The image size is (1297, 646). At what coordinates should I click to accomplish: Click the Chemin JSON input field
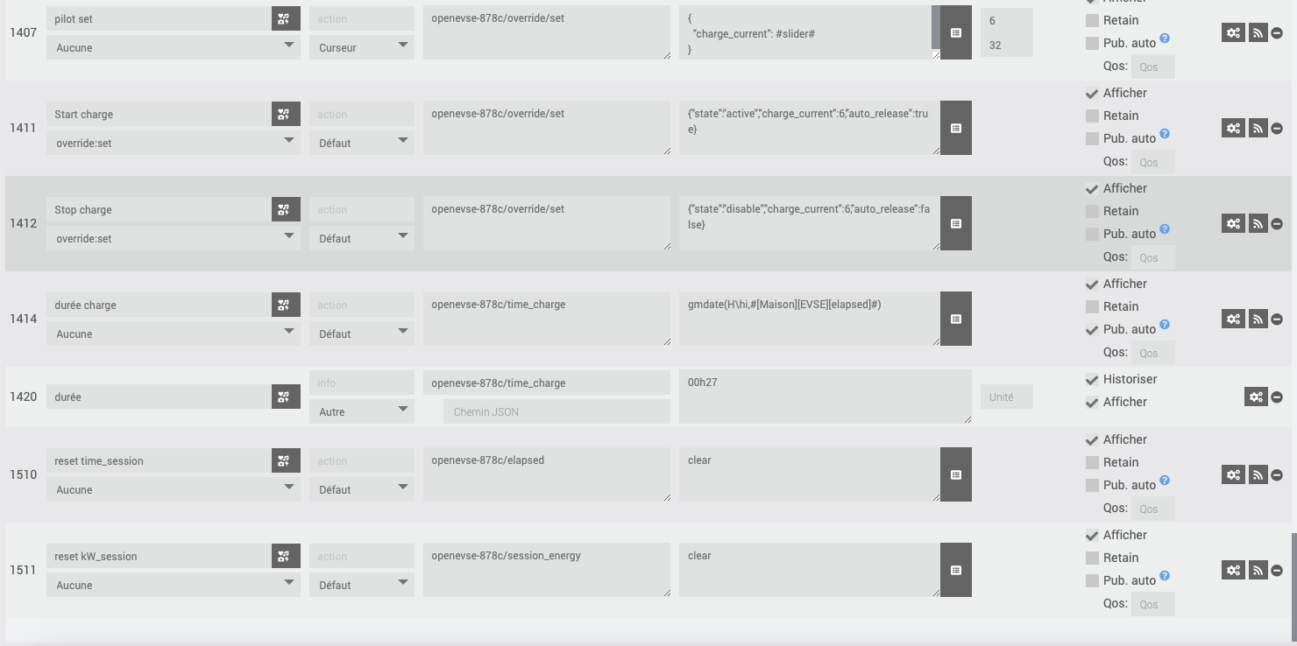click(x=556, y=411)
